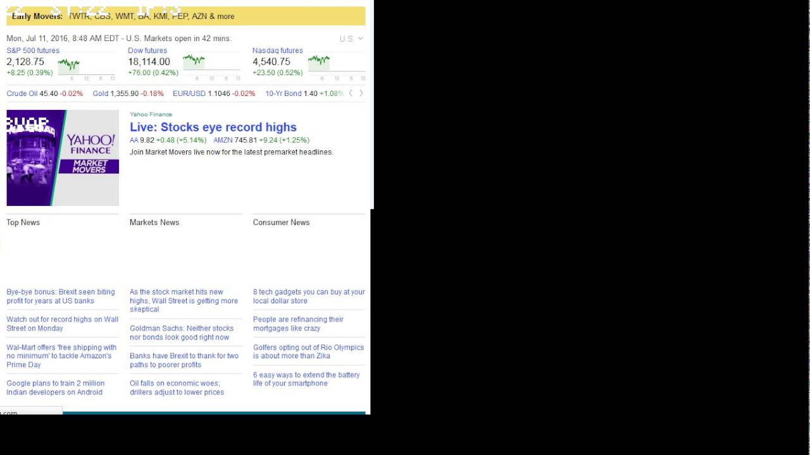Click the 10-Yr Bond ticker link
The image size is (810, 455).
(283, 94)
